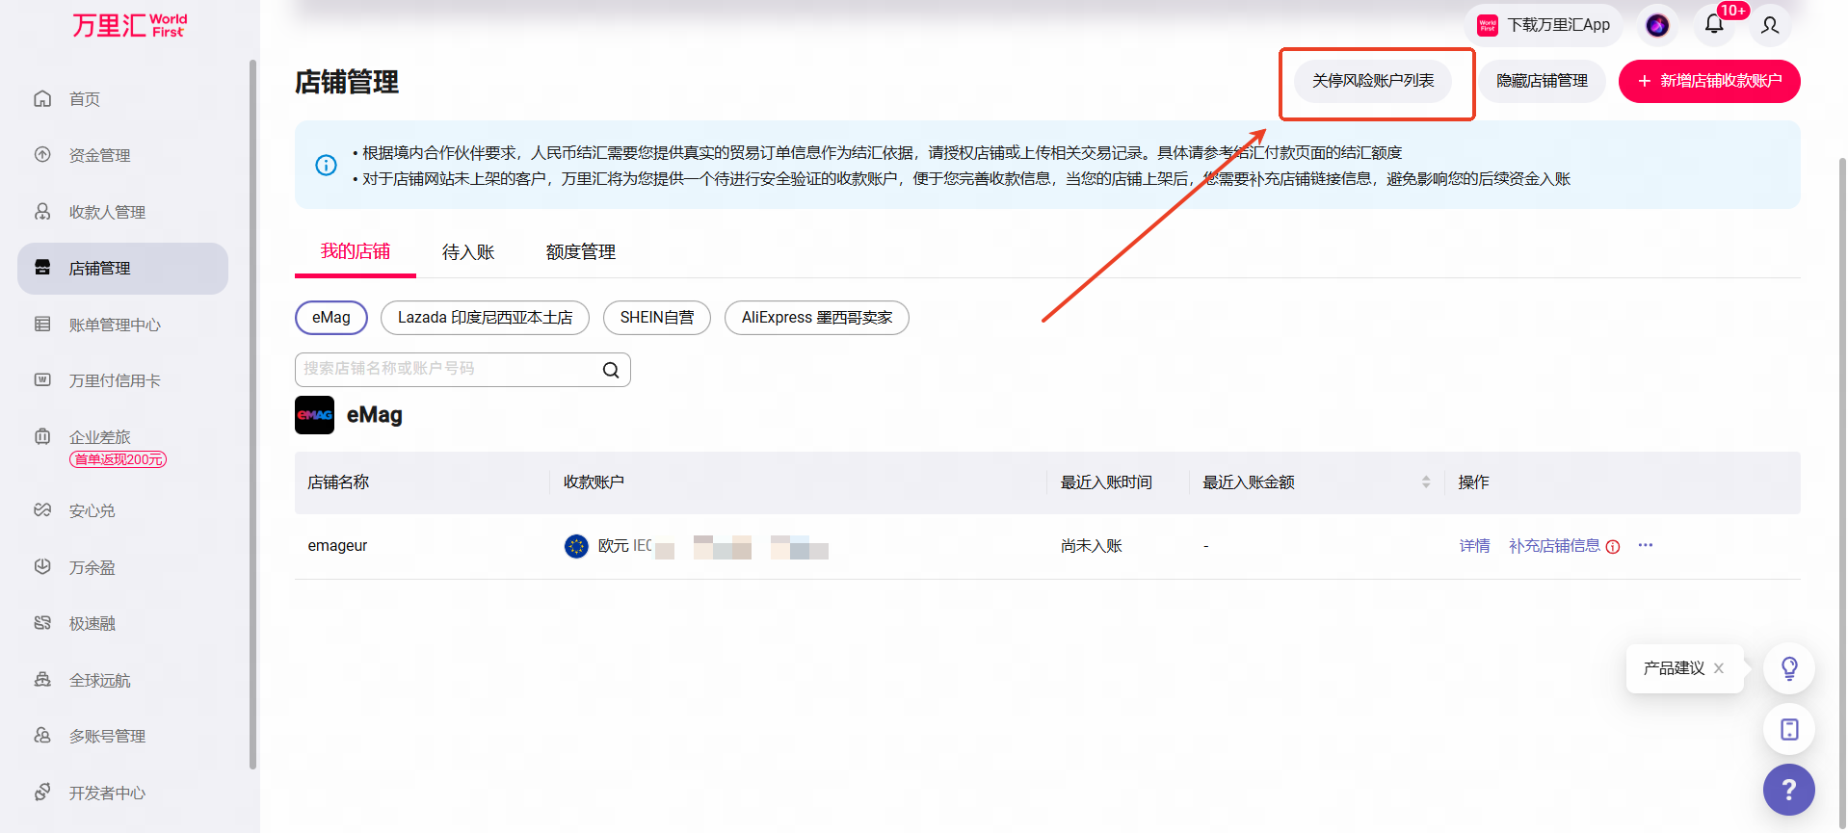Close the 产品建议 tooltip
1848x833 pixels.
coord(1719,668)
